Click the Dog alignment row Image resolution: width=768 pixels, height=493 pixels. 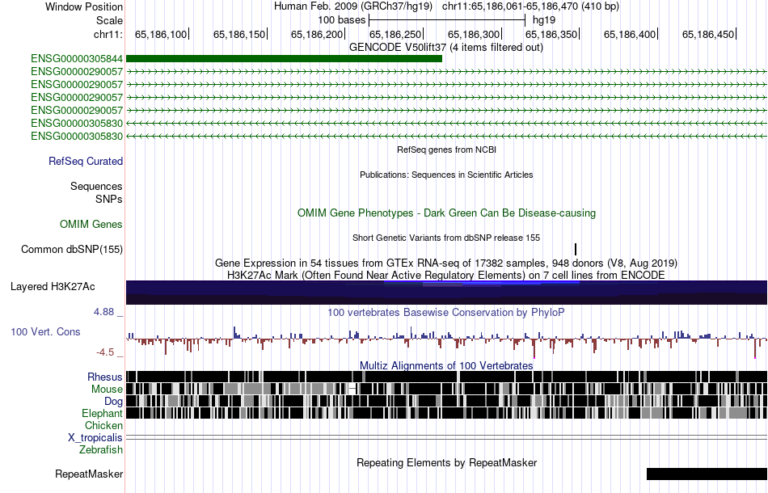tap(446, 401)
